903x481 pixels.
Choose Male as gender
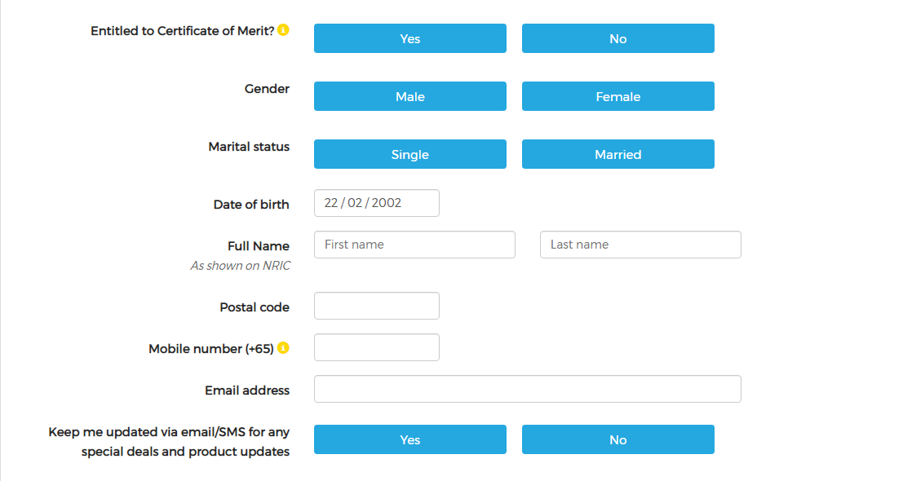click(x=410, y=96)
